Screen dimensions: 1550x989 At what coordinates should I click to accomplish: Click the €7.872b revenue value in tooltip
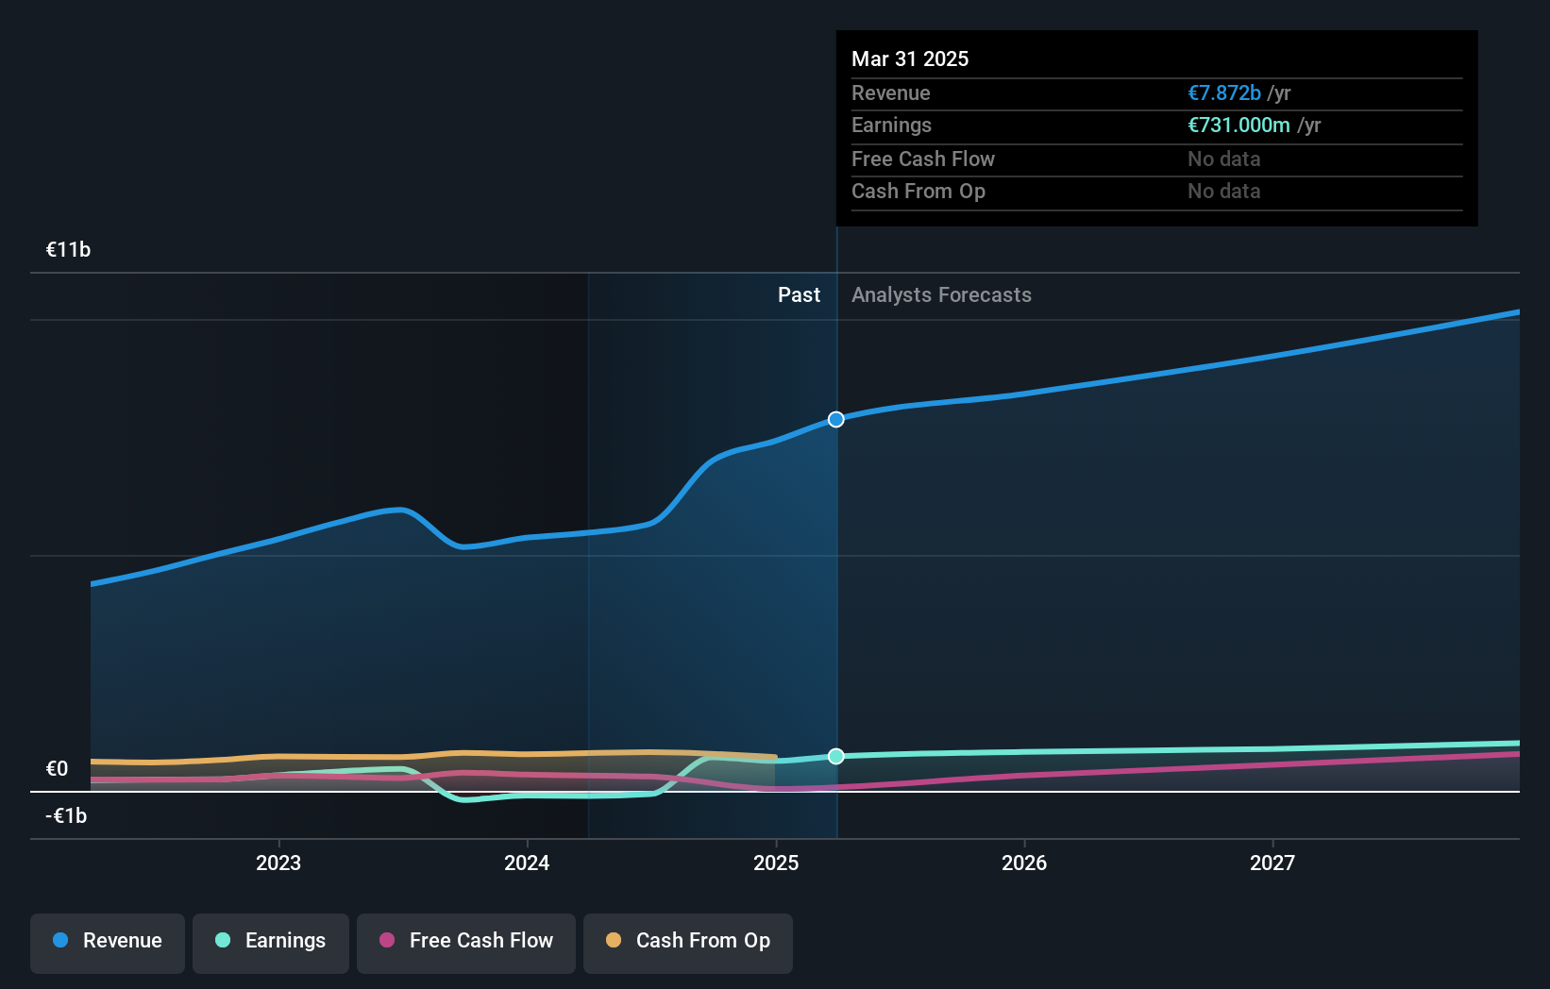click(x=1224, y=92)
